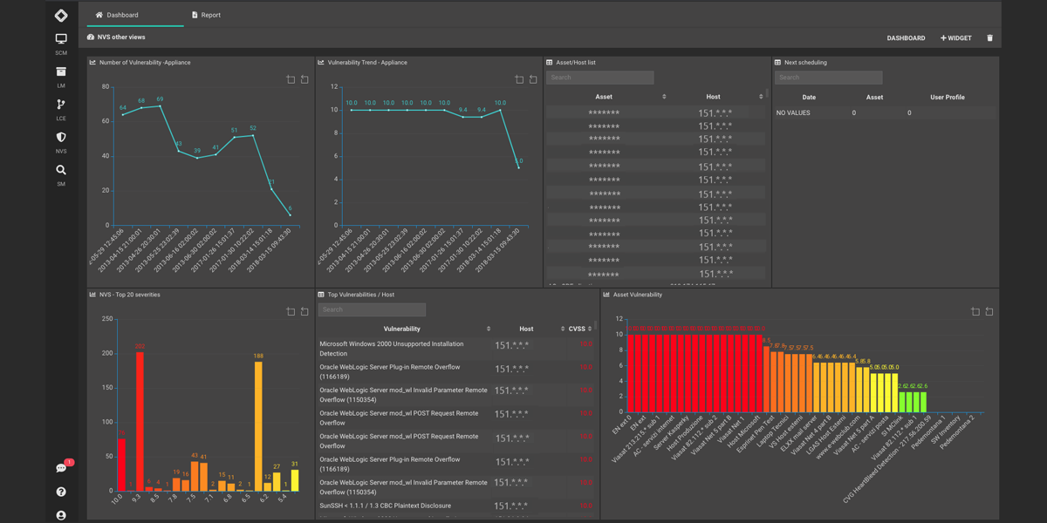The width and height of the screenshot is (1047, 523).
Task: Expand Number of Vulnerability chart to fullscreen
Action: pos(290,78)
